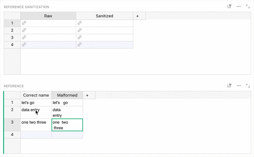
Task: Select the Malformed column header
Action: 67,95
